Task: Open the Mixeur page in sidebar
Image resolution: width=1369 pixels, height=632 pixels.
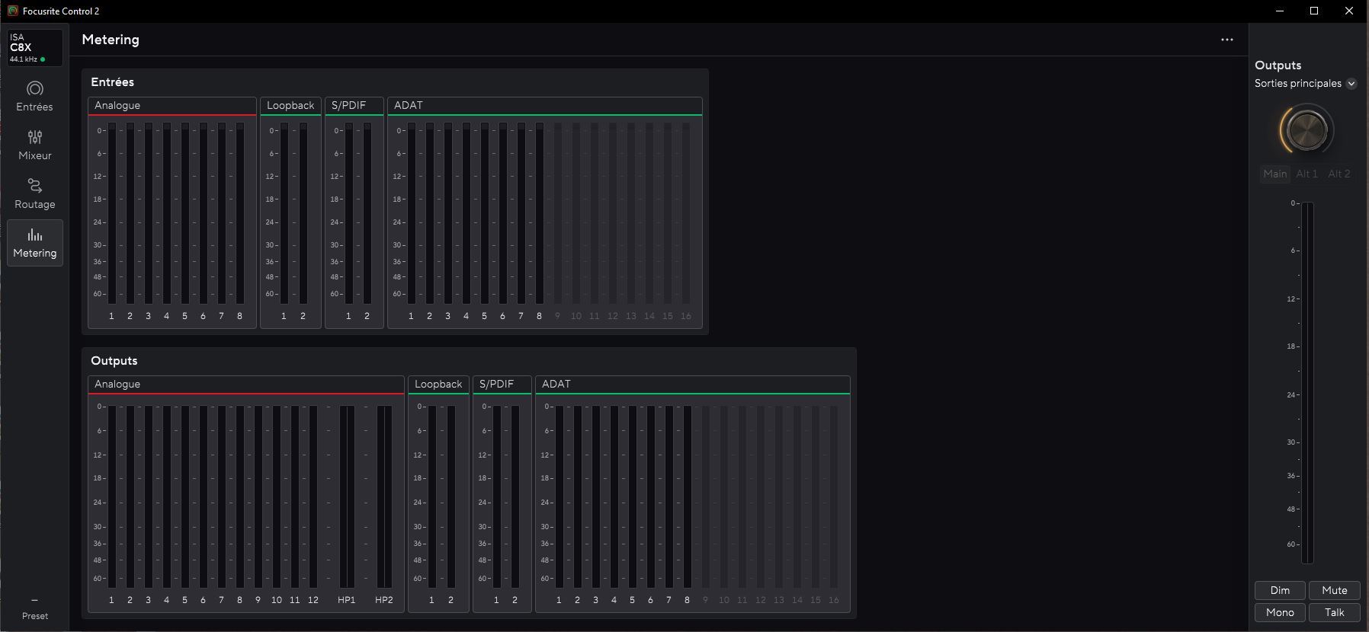Action: [x=35, y=145]
